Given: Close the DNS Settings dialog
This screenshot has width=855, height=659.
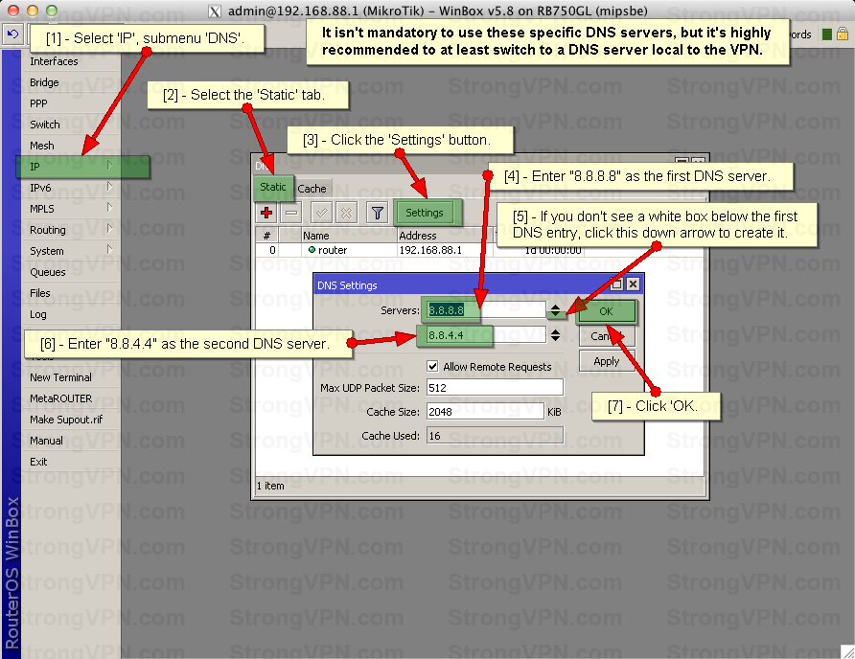Looking at the screenshot, I should (x=633, y=284).
